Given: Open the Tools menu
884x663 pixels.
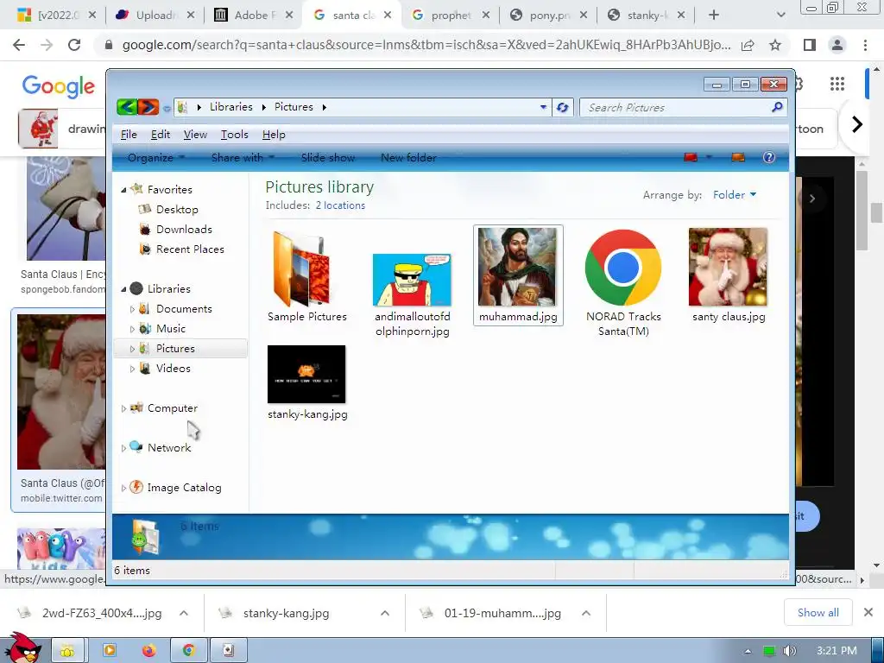Looking at the screenshot, I should [235, 134].
